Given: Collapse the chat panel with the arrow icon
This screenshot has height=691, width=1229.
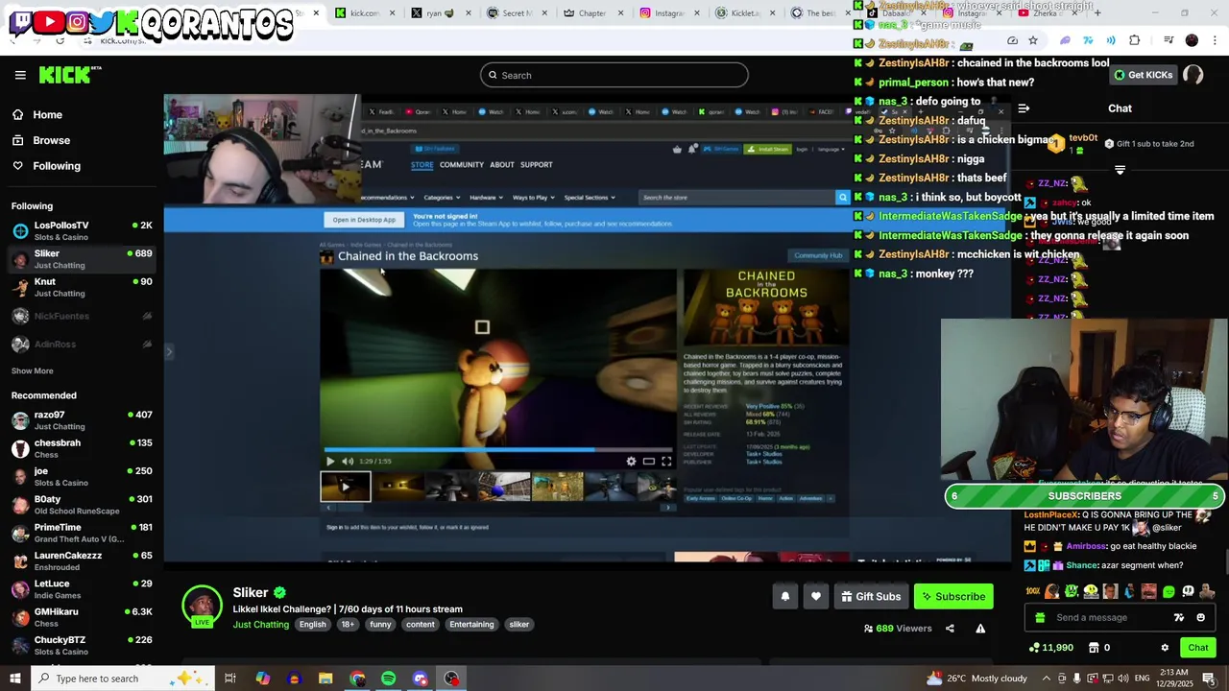Looking at the screenshot, I should point(1024,108).
